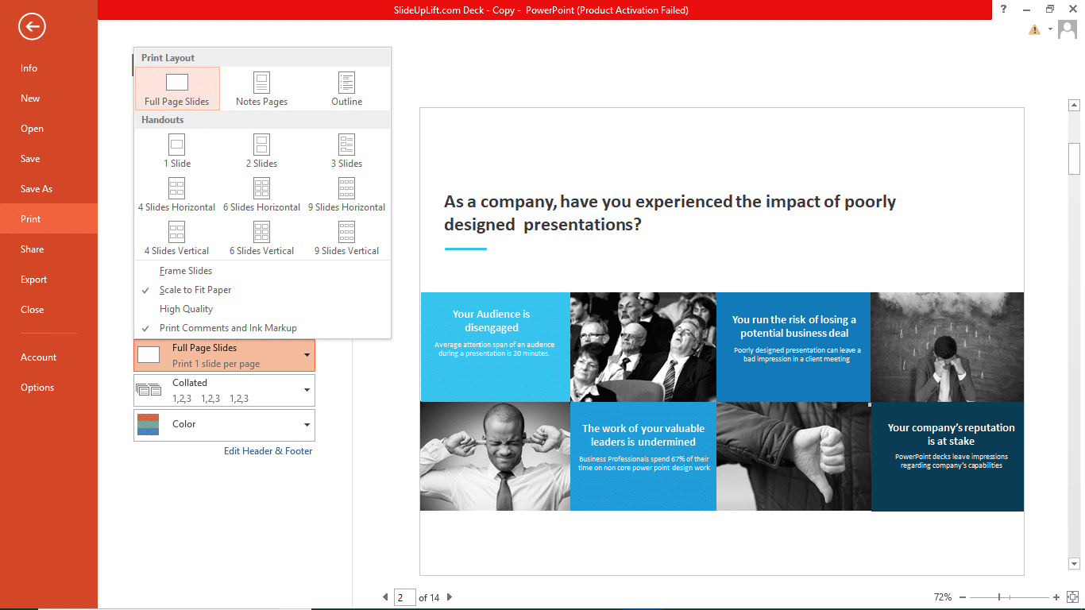
Task: Pick the 6 Slides Horizontal handout
Action: tap(261, 195)
